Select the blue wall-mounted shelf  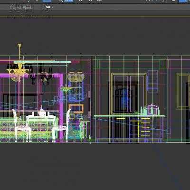[x=152, y=81]
